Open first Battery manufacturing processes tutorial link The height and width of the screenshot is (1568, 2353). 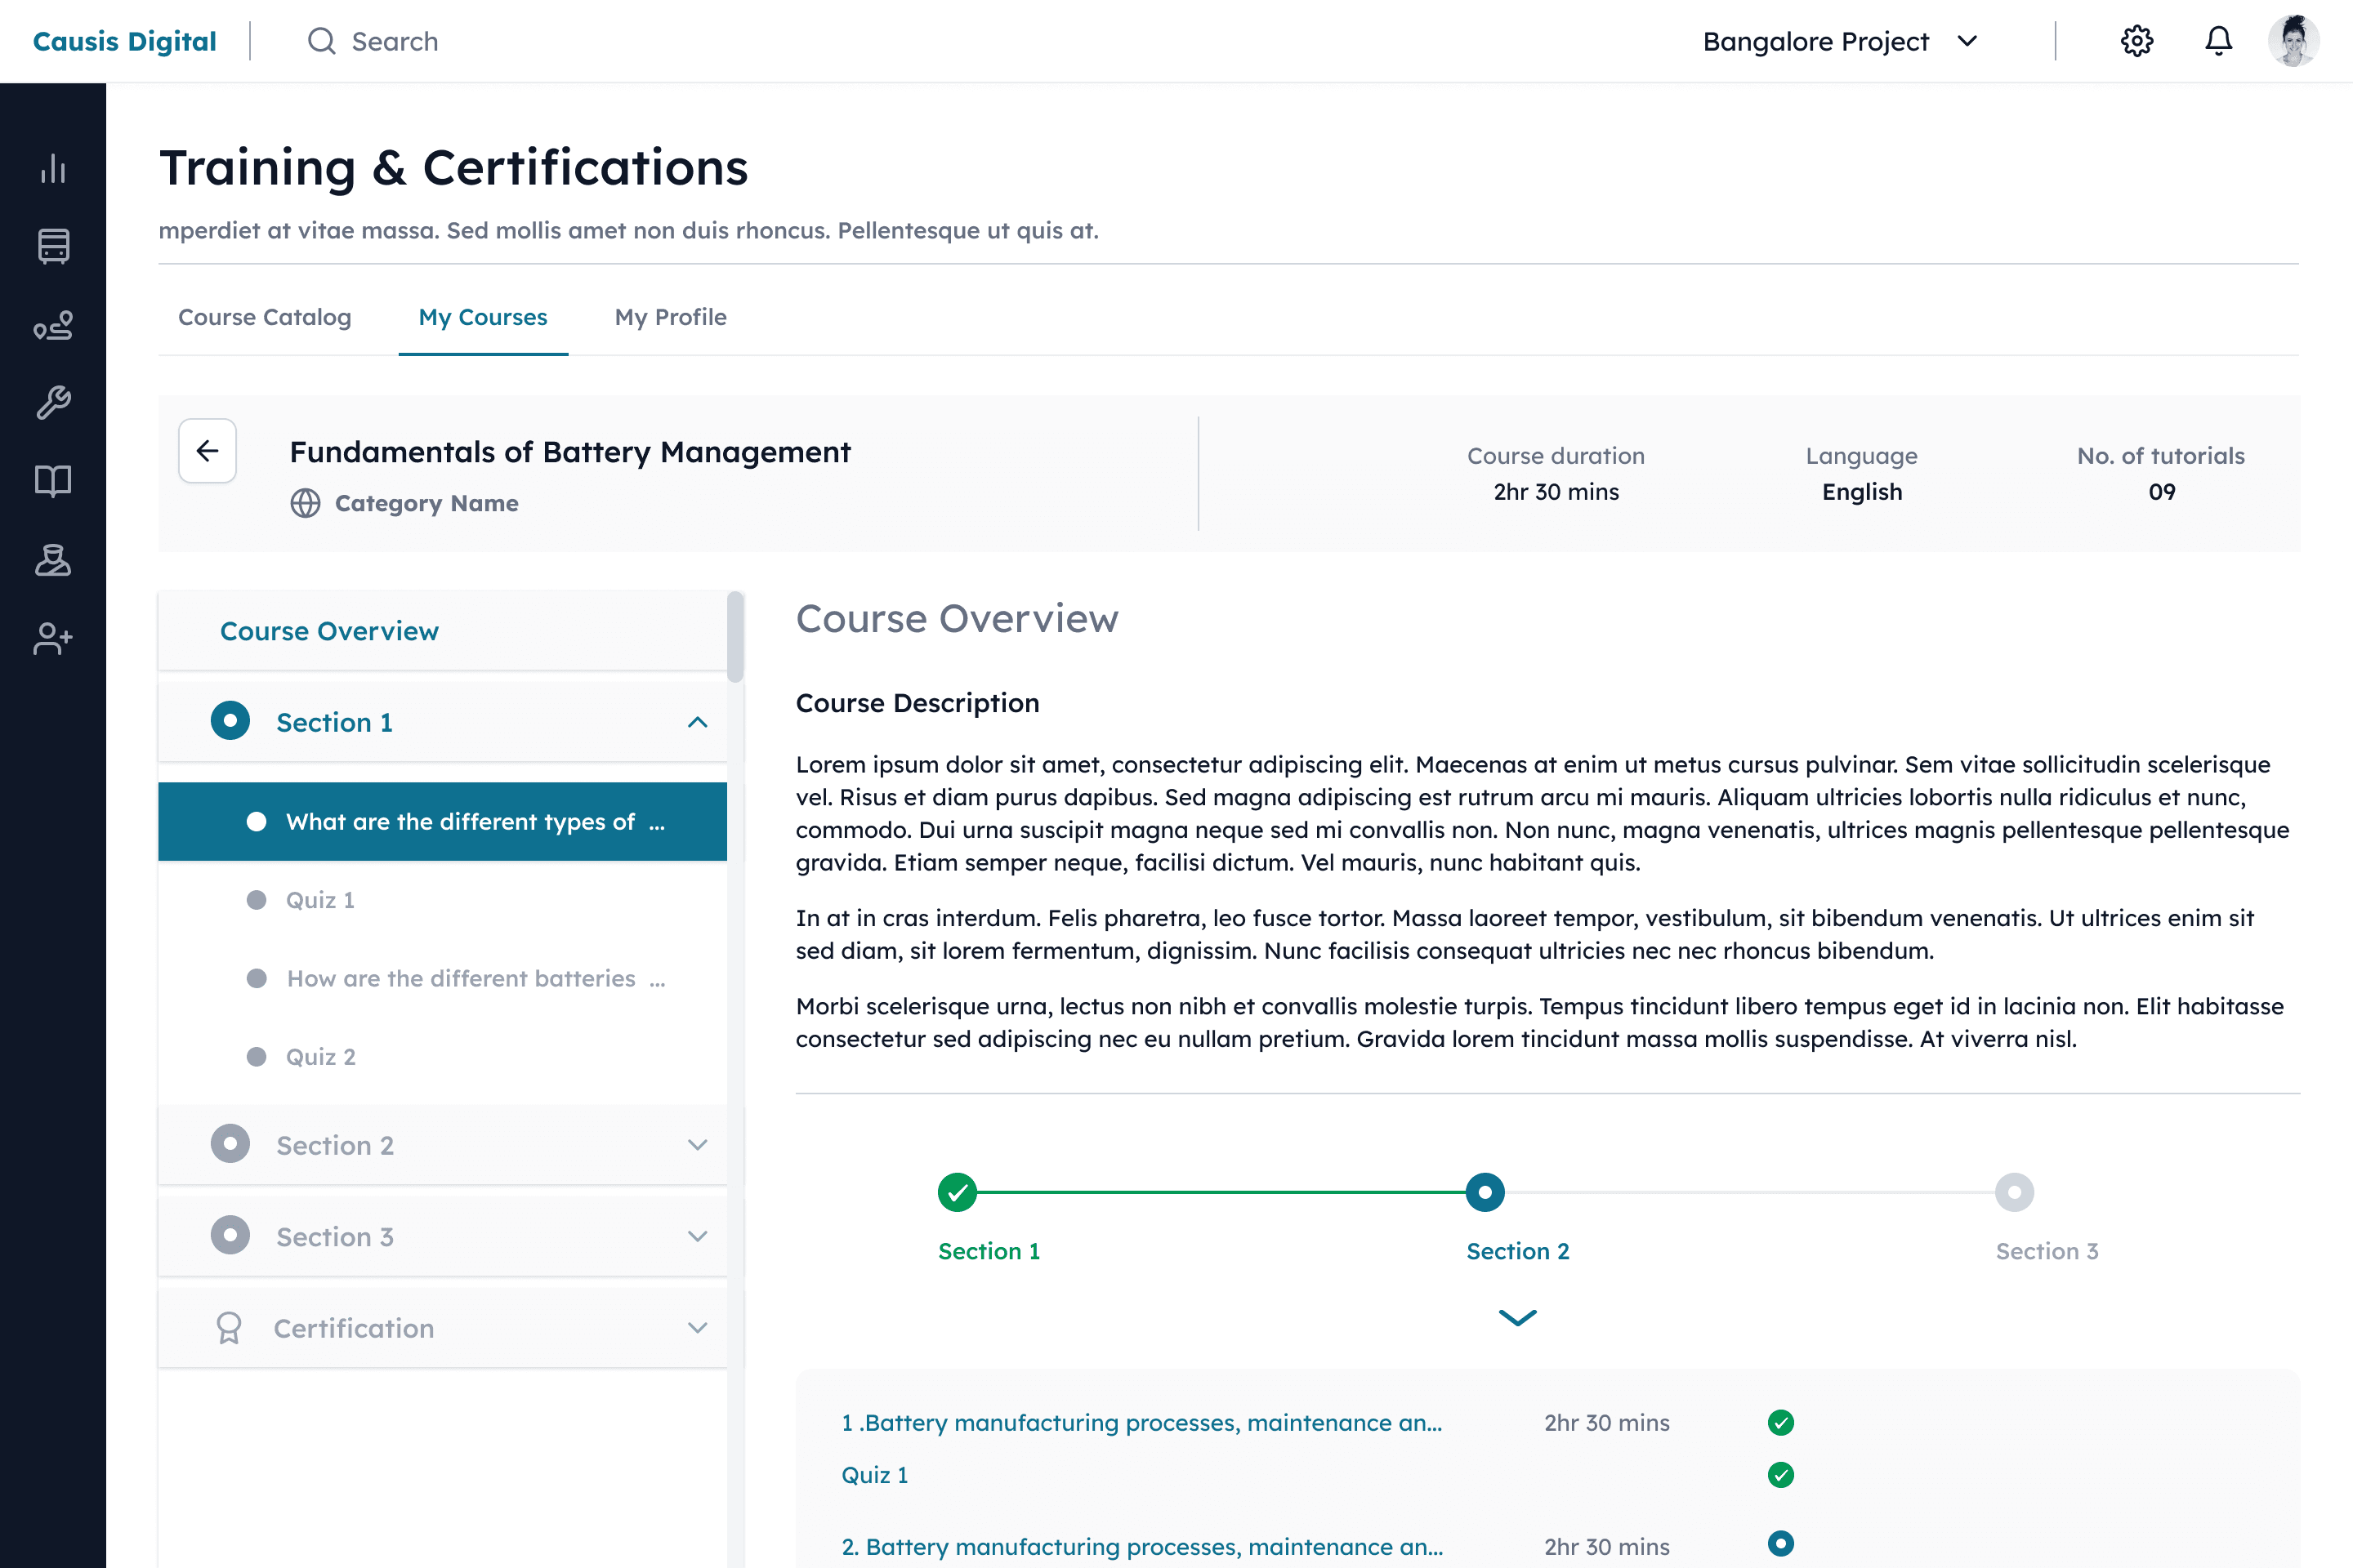(x=1141, y=1422)
